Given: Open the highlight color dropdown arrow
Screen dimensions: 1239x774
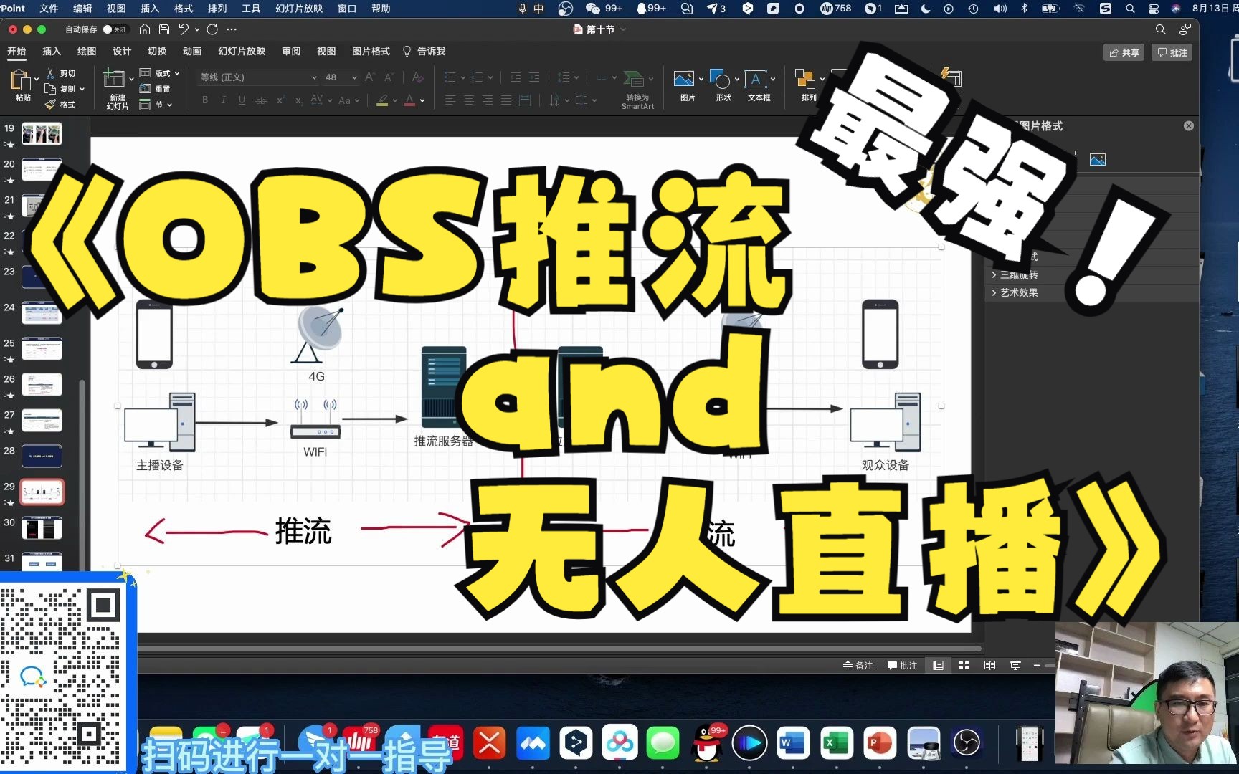Looking at the screenshot, I should pos(394,100).
